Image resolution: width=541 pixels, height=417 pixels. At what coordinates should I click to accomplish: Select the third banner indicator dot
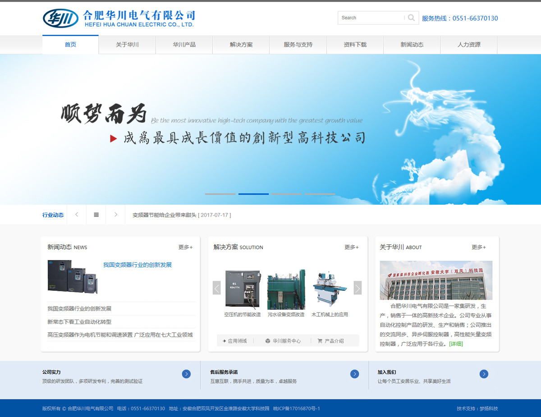coord(286,194)
